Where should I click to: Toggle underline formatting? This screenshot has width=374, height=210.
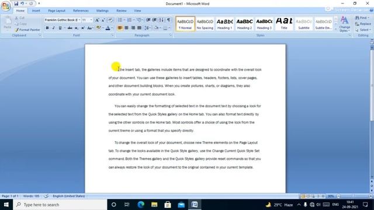[60, 28]
